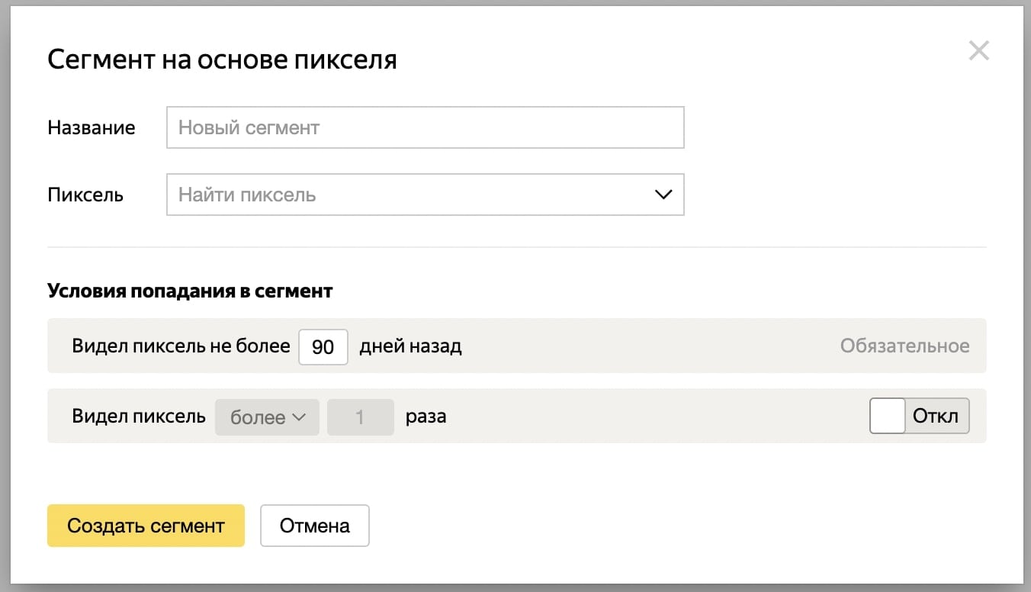Click the dialog title Сегмент на основе пикселя
Screen dimensions: 1031x592
click(222, 59)
